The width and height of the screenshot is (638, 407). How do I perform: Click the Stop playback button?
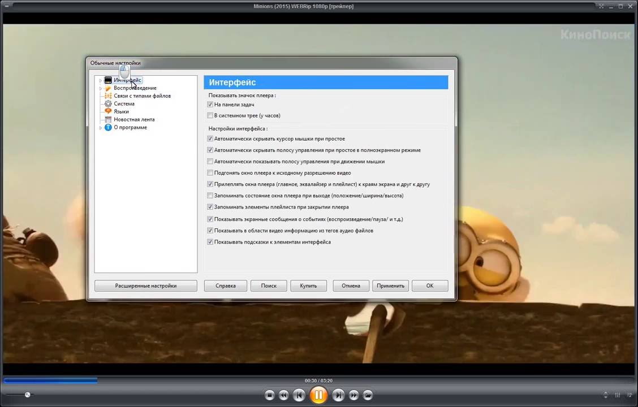pos(269,395)
